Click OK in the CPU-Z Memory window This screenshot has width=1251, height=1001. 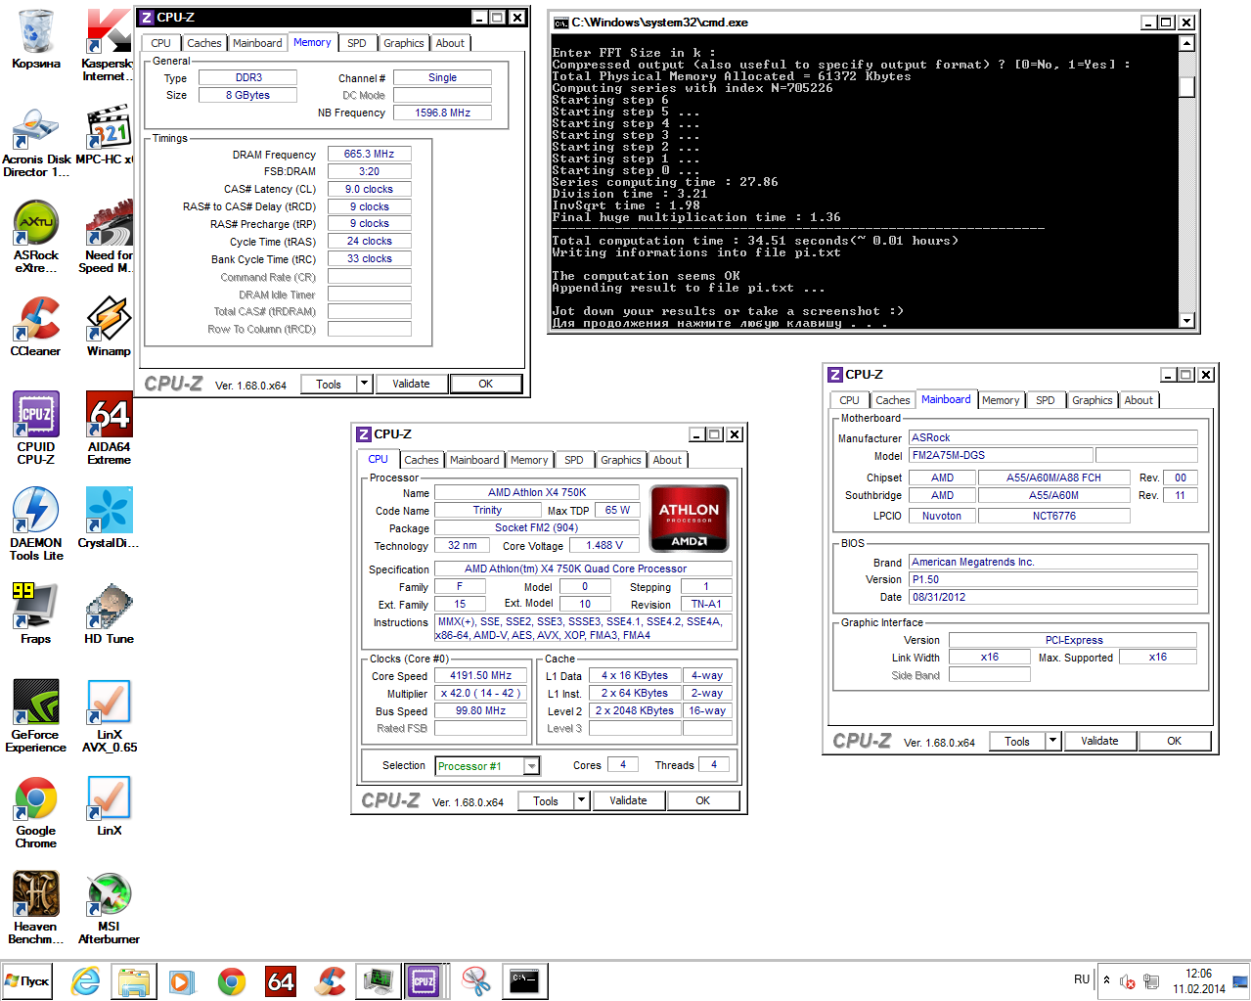(485, 384)
